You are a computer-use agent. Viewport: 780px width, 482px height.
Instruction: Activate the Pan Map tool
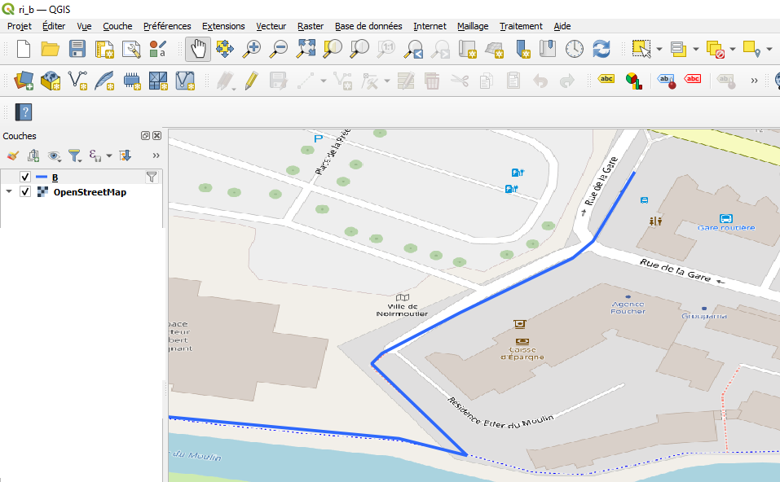[197, 49]
